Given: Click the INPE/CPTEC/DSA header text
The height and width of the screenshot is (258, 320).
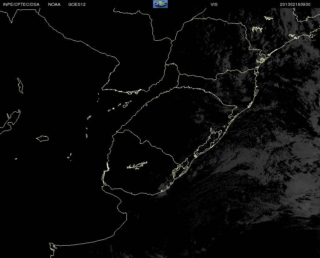Looking at the screenshot, I should pyautogui.click(x=21, y=4).
